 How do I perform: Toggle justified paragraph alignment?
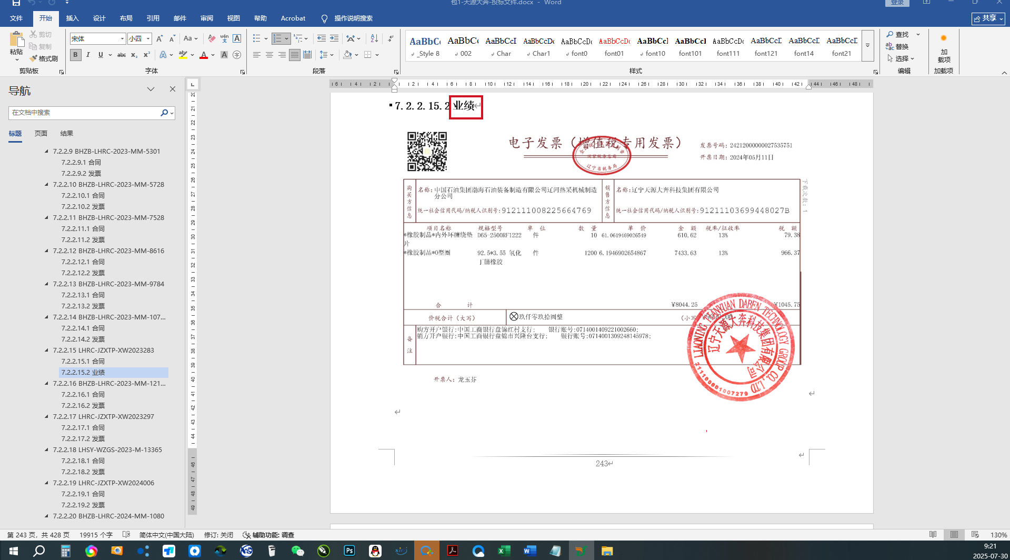(x=295, y=55)
